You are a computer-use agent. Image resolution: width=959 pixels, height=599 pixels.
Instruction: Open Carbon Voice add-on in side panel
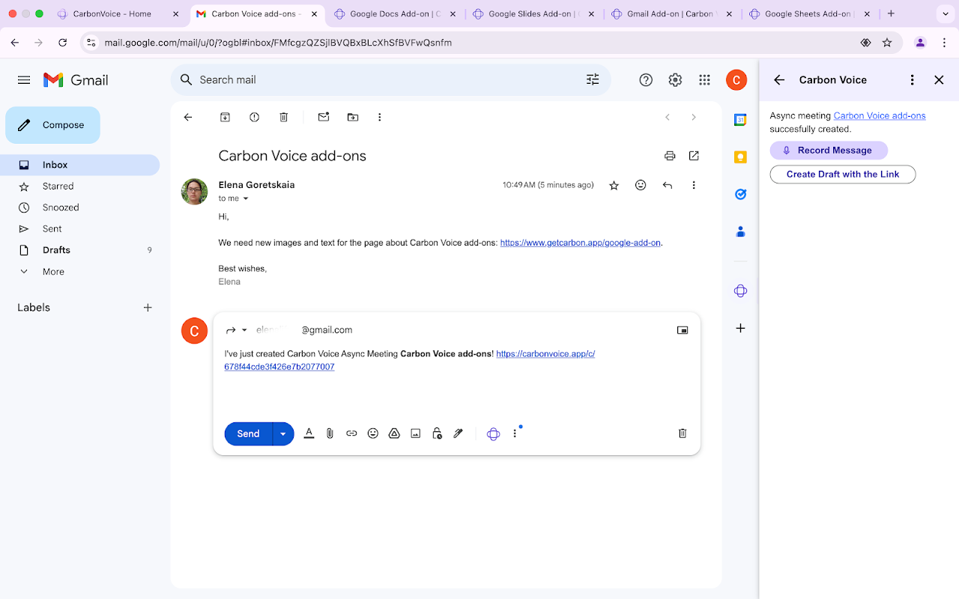pyautogui.click(x=740, y=291)
